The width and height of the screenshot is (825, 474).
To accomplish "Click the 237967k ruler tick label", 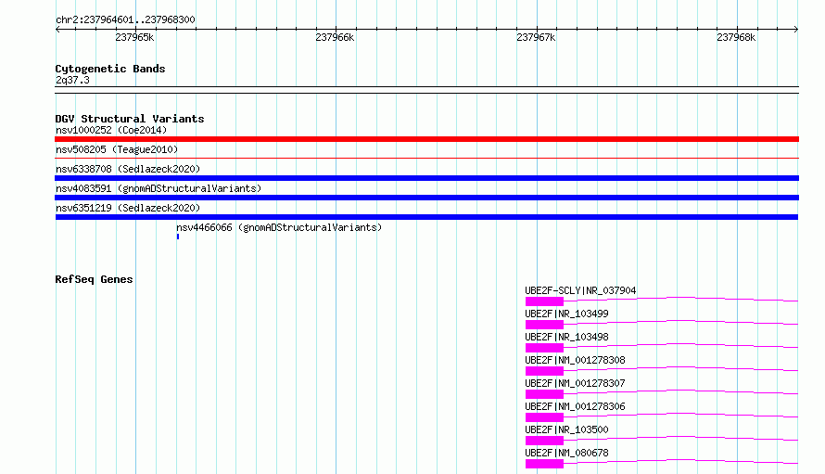I will point(536,37).
